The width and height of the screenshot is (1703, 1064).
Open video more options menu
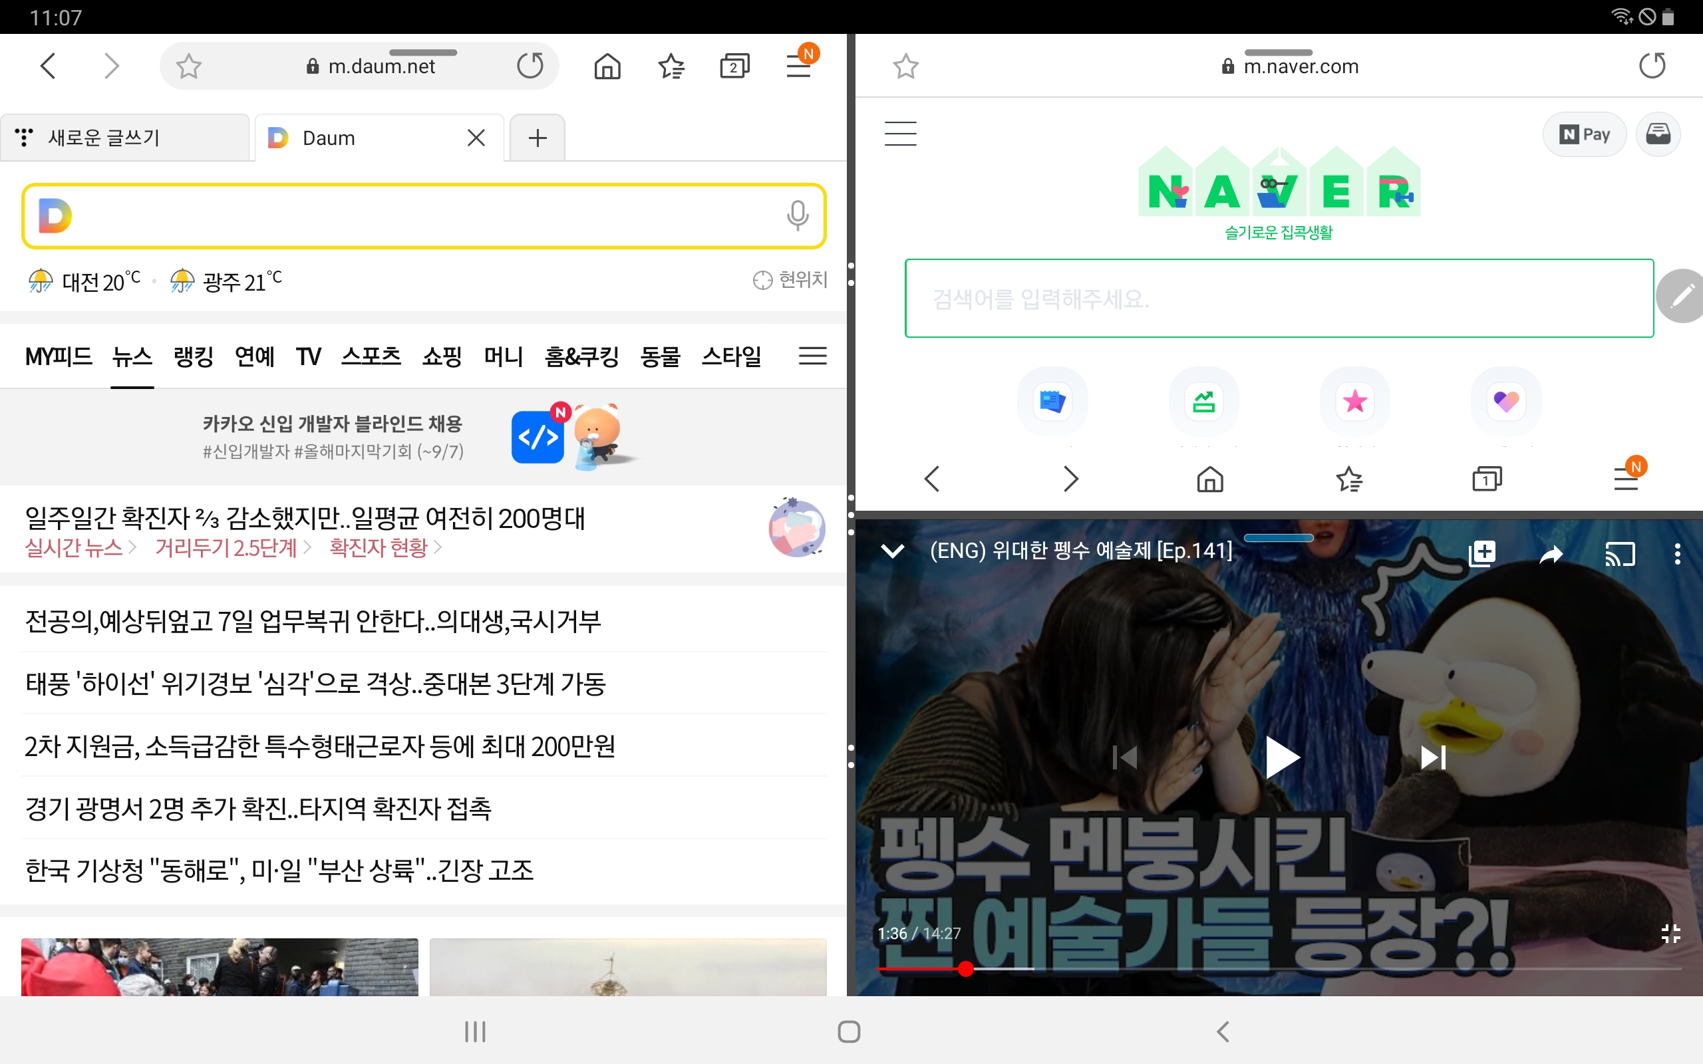click(x=1677, y=555)
